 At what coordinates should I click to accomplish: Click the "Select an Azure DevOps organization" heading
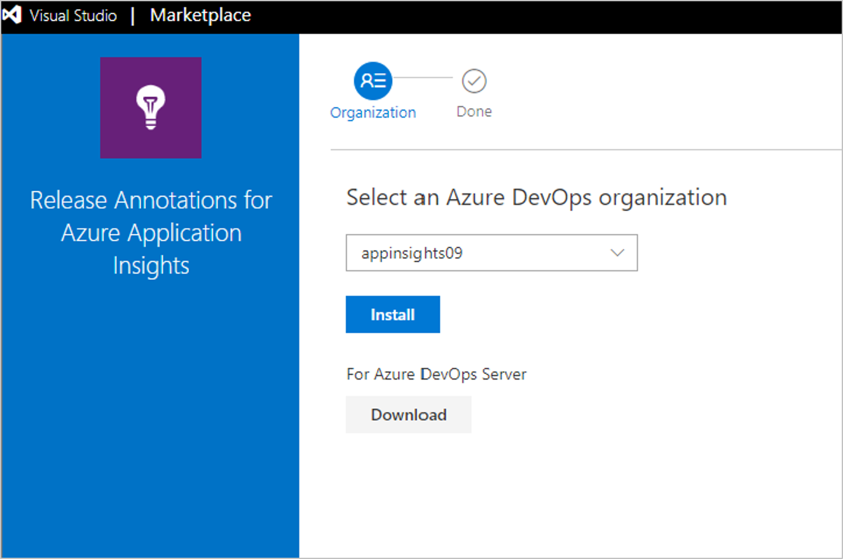pyautogui.click(x=537, y=197)
